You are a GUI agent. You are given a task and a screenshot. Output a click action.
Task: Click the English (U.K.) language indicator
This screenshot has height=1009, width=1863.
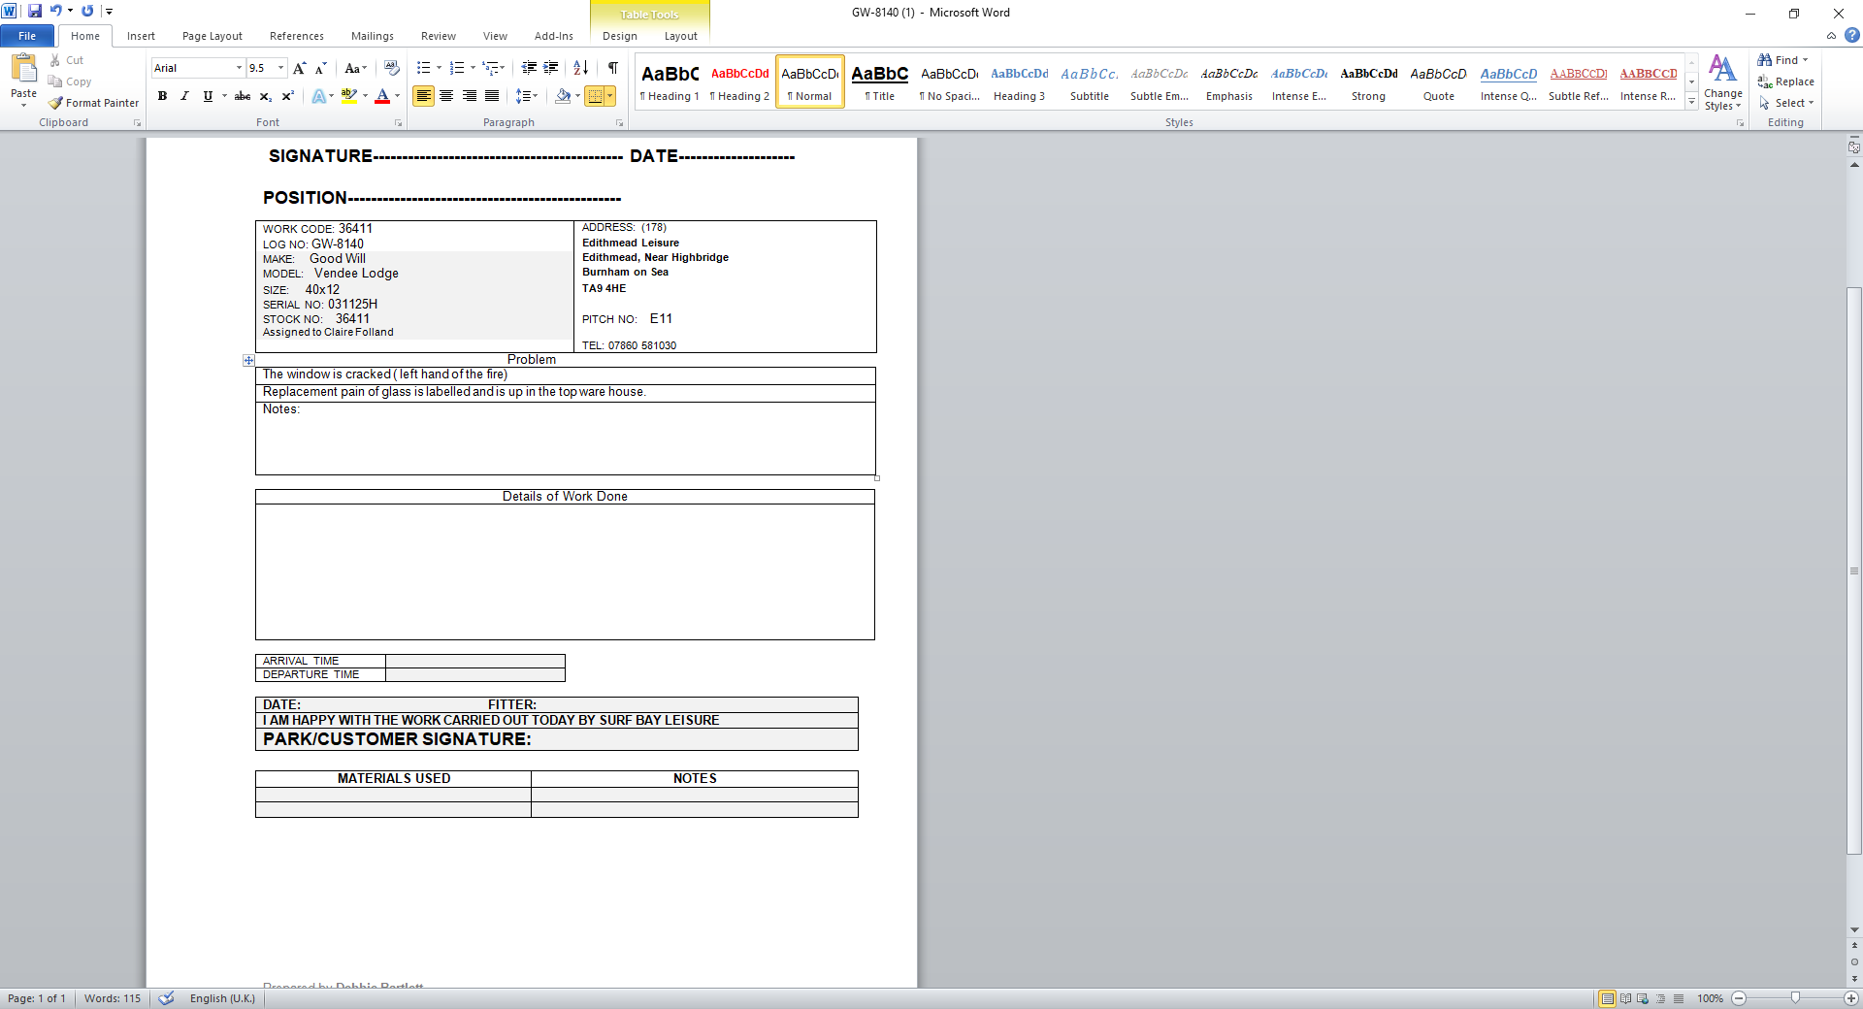(222, 998)
